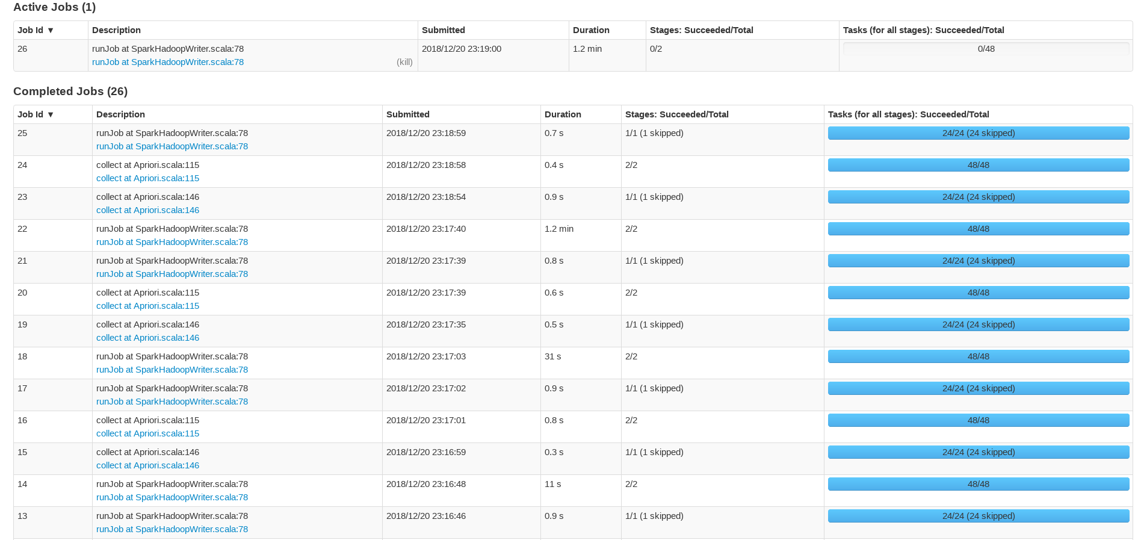
Task: Open job 18 runJob at SparkHadoopWriter link
Action: click(x=172, y=370)
